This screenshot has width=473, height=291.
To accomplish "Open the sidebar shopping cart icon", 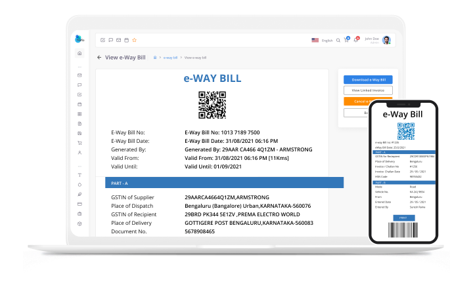I will pyautogui.click(x=79, y=143).
